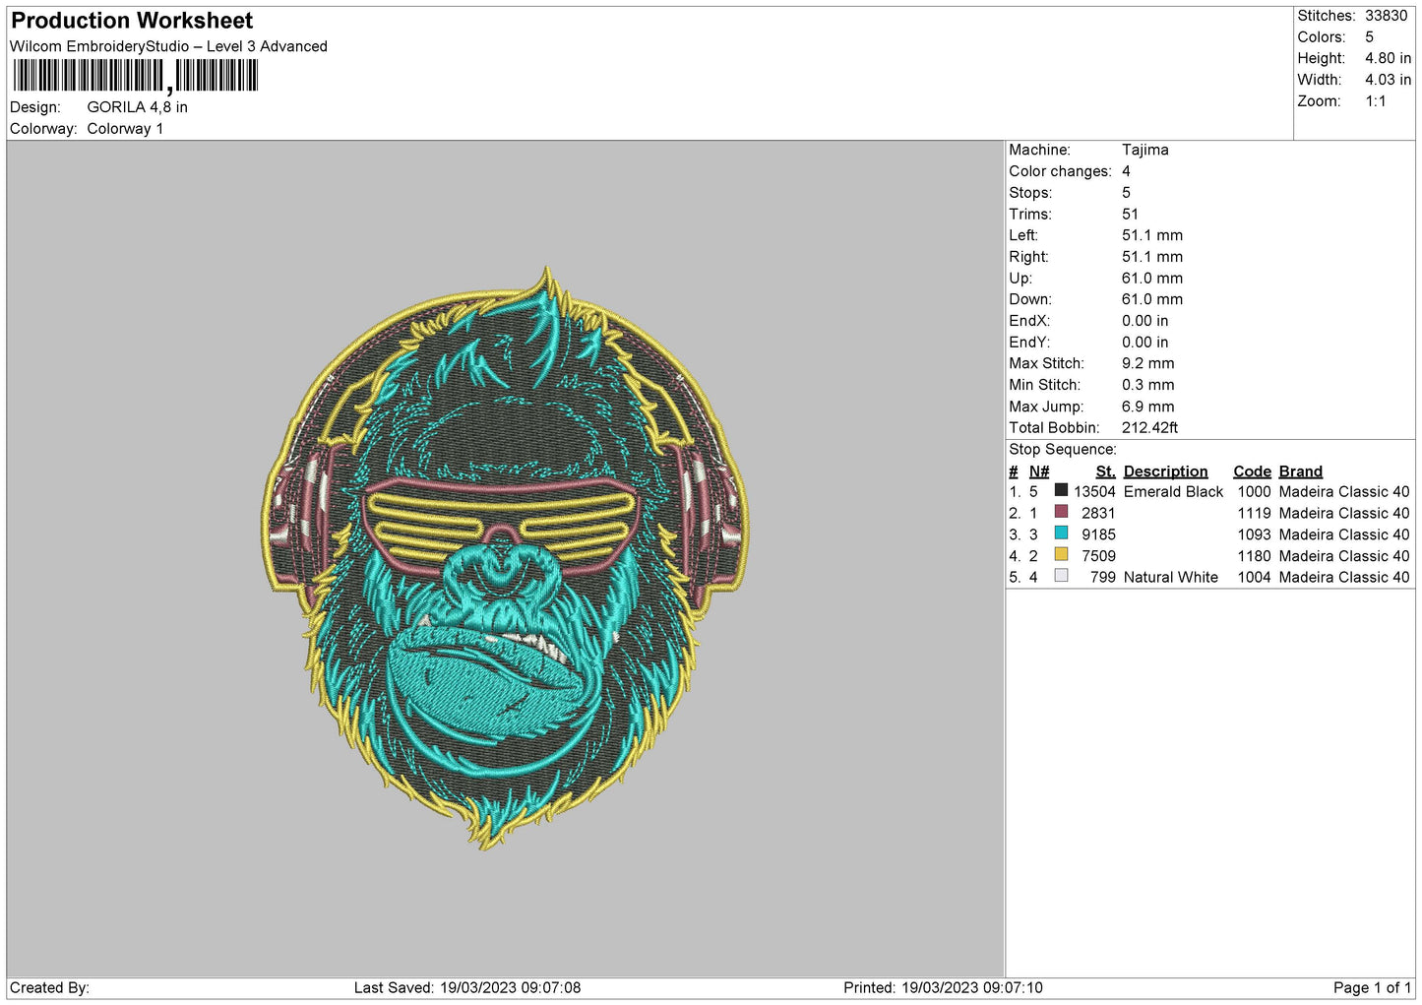Click the 'St.' column header
Viewport: 1422px width, 1005px height.
(1105, 471)
